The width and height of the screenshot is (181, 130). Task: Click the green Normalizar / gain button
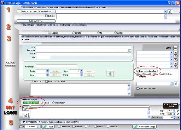pyautogui.click(x=31, y=103)
